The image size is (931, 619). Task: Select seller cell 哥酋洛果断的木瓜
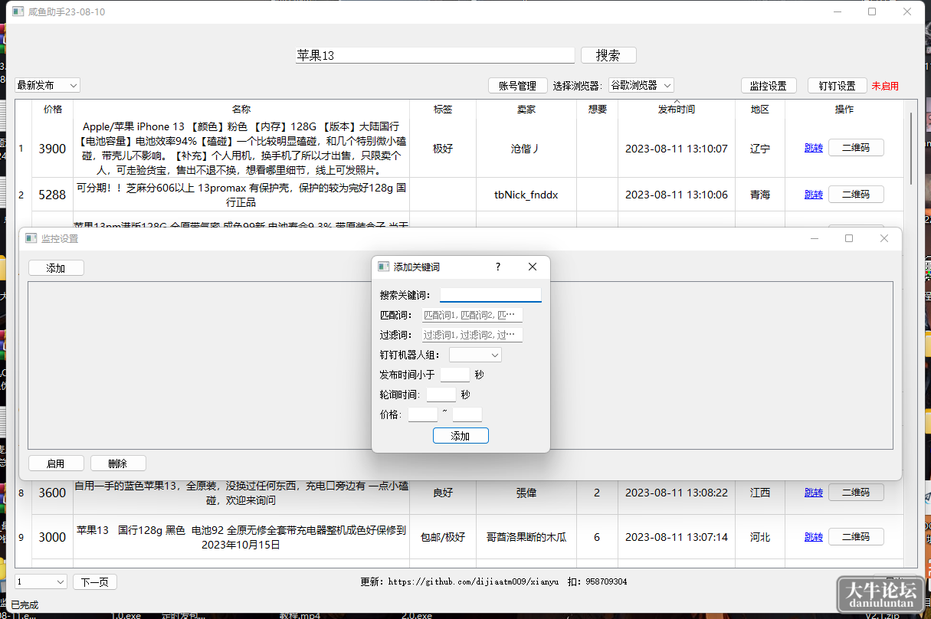click(526, 537)
